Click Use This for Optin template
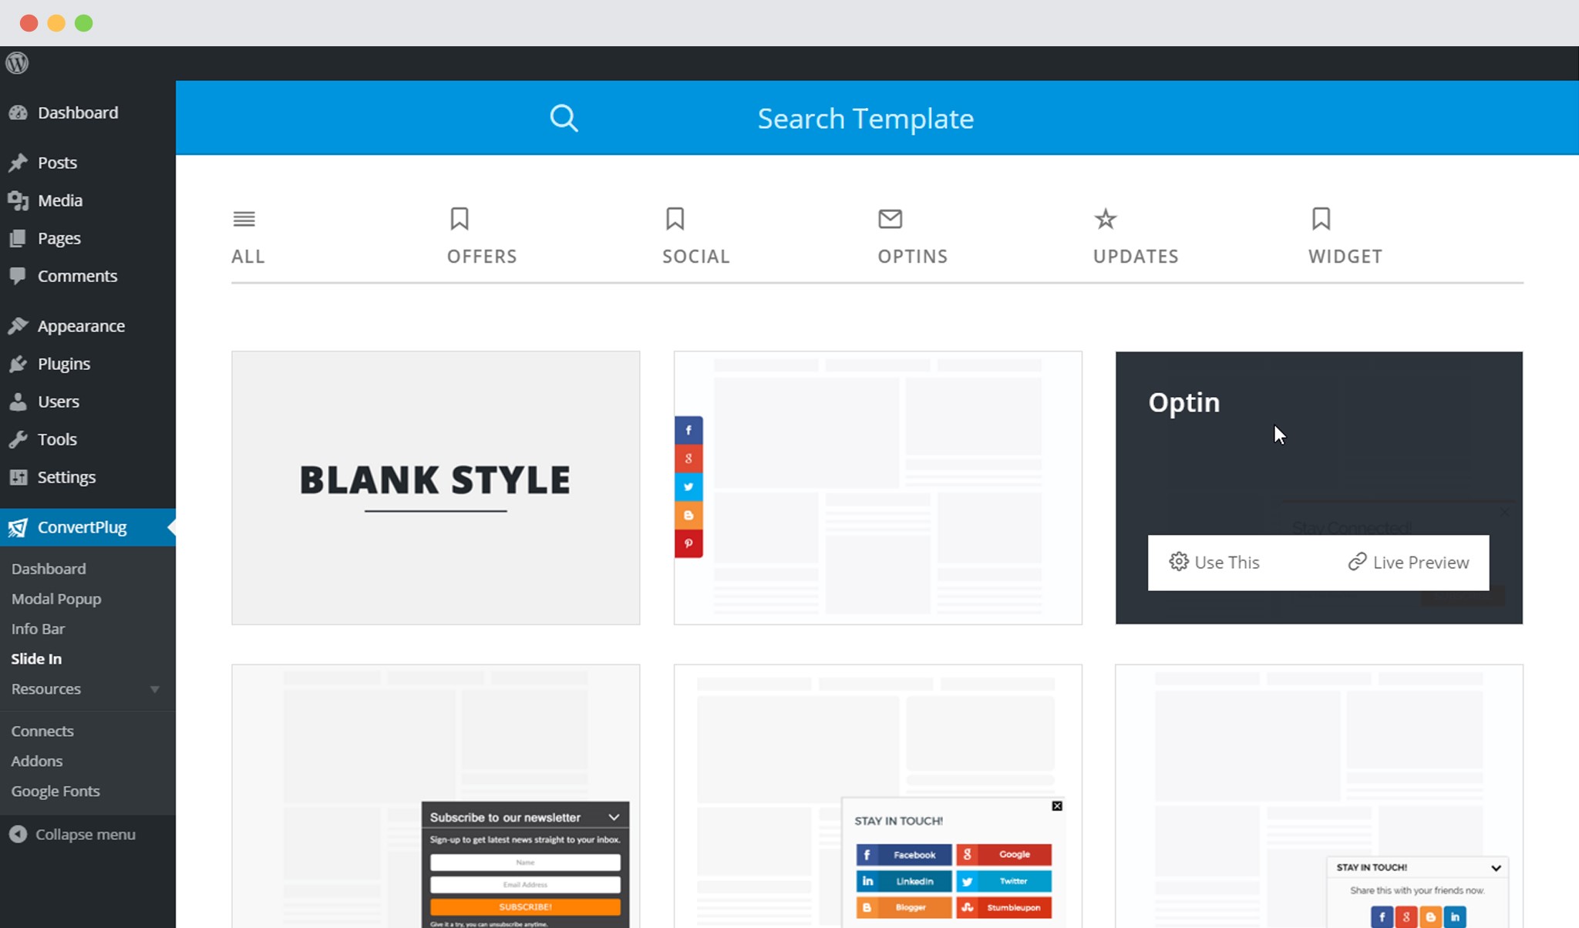 point(1214,563)
